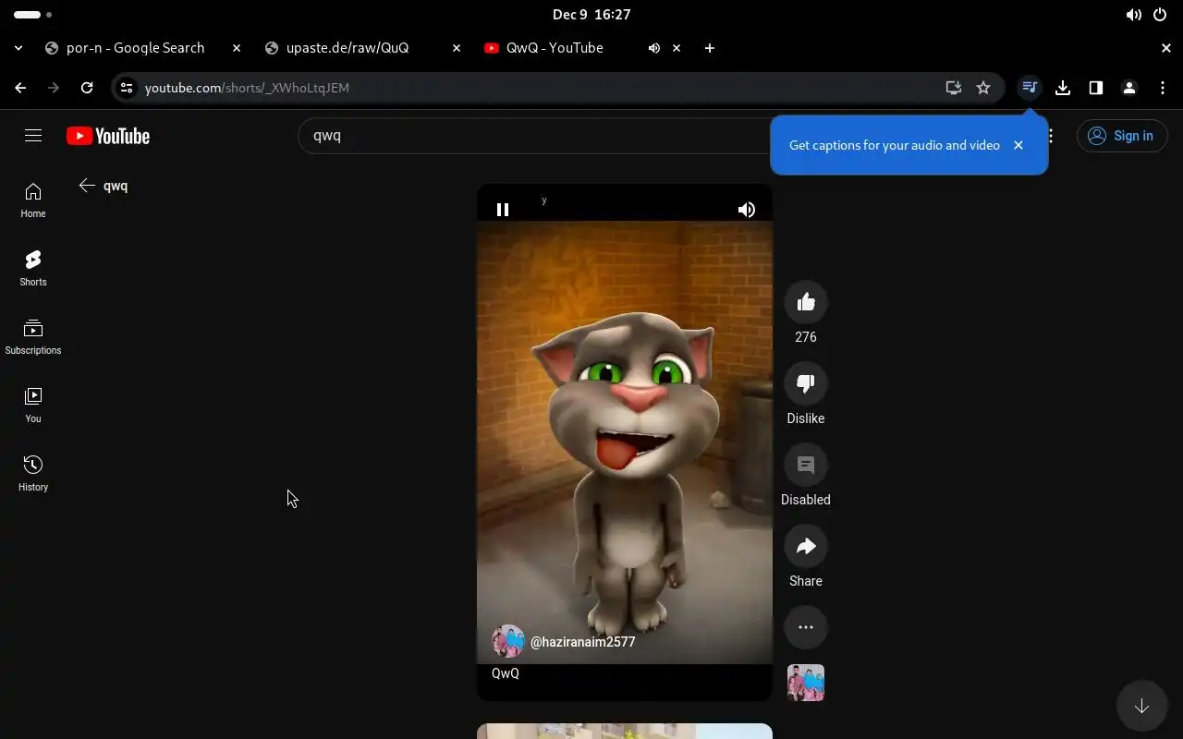
Task: Open channel @haziranaim2577
Action: (x=582, y=642)
